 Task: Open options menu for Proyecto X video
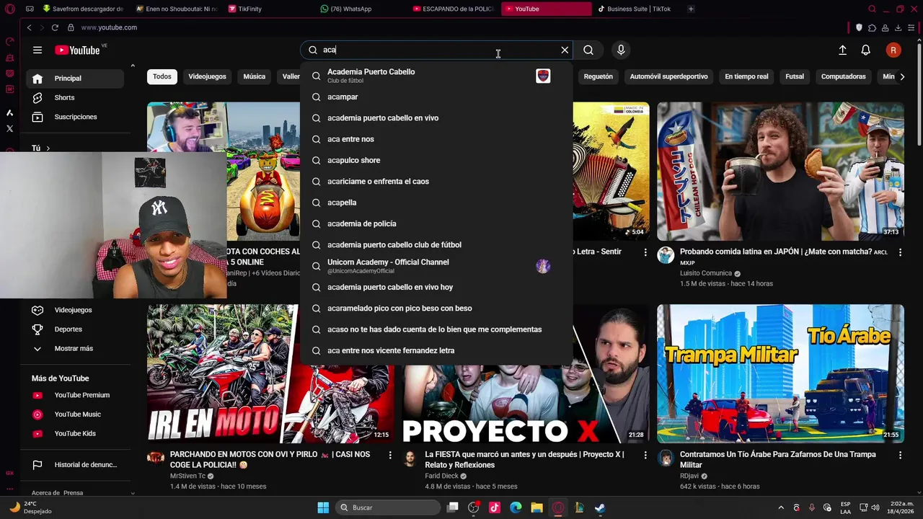(645, 456)
